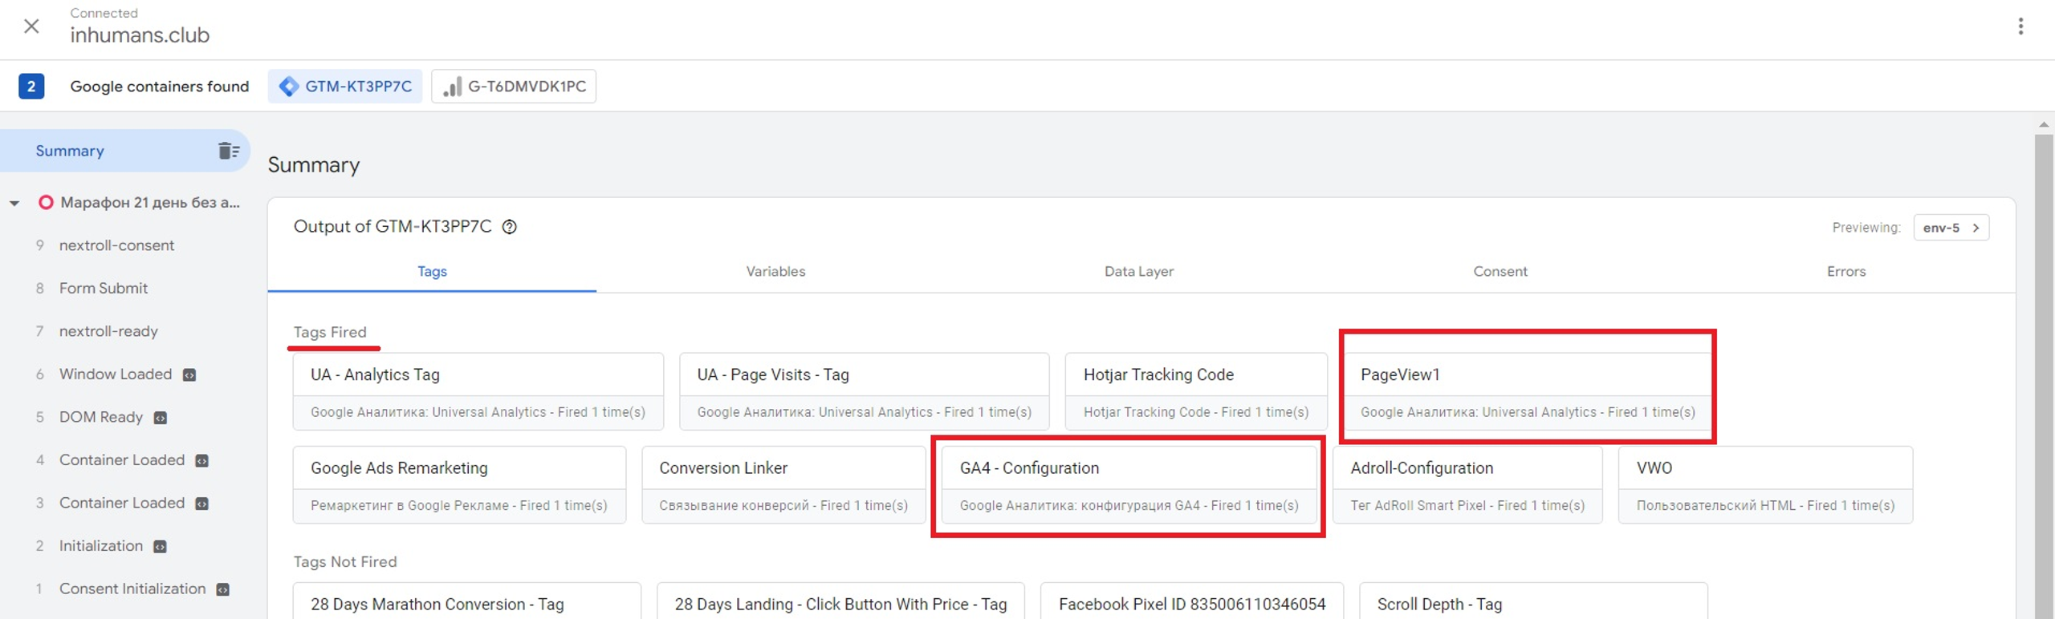The width and height of the screenshot is (2055, 619).
Task: Open the env-5 previewing environment selector
Action: point(1951,228)
